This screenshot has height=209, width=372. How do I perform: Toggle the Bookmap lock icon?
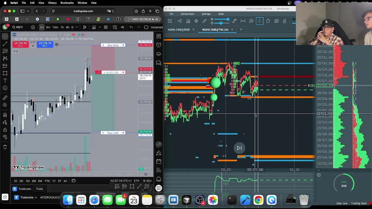click(285, 21)
